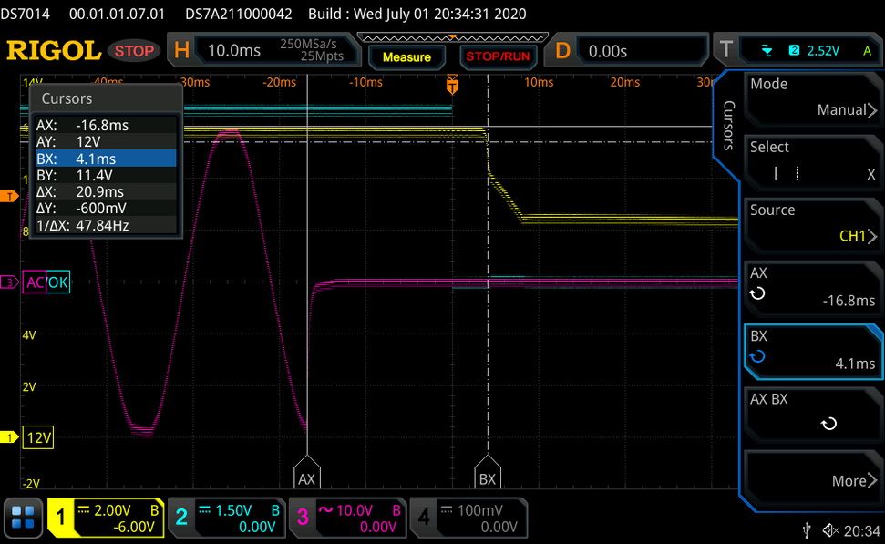Open the cursor Mode Manual menu

(813, 98)
